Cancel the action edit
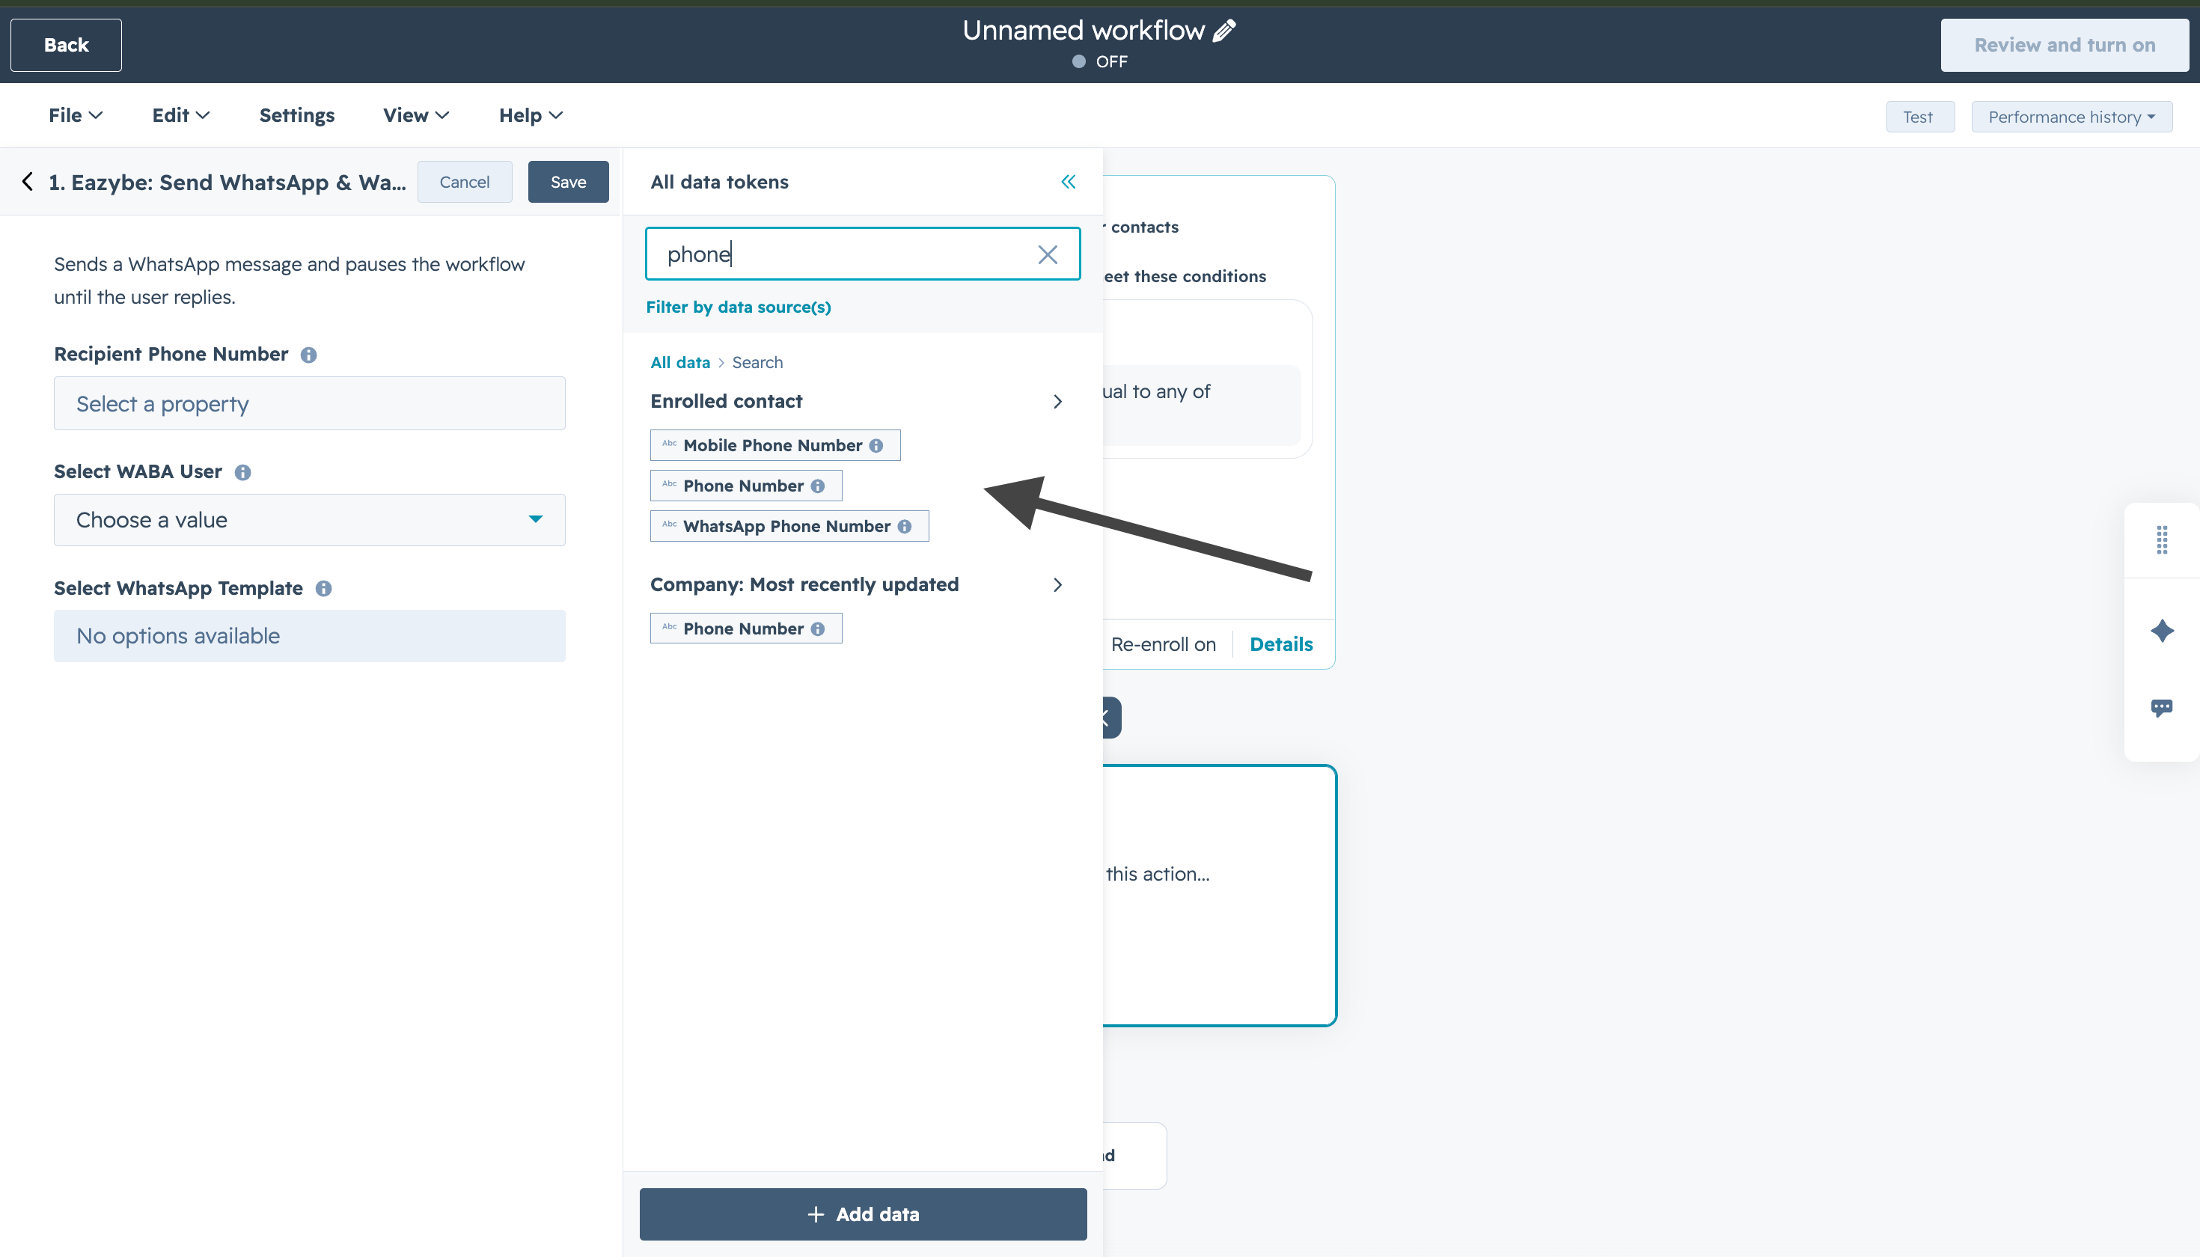The image size is (2200, 1257). 465,181
